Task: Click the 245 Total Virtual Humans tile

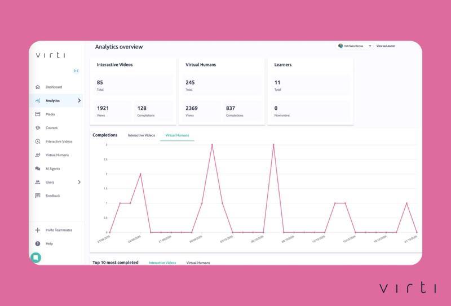Action: (222, 86)
